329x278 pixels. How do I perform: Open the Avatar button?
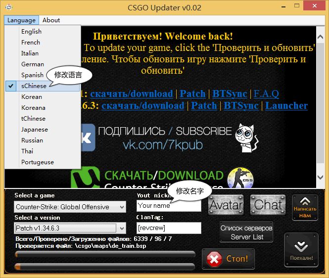(x=226, y=205)
